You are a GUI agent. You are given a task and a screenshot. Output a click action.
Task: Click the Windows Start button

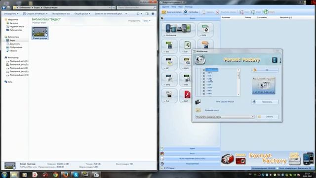point(4,175)
